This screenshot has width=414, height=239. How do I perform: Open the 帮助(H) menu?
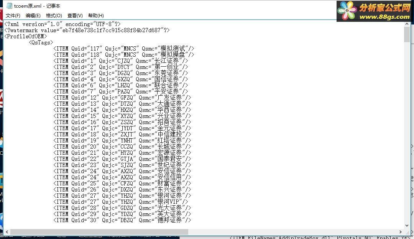pyautogui.click(x=96, y=16)
